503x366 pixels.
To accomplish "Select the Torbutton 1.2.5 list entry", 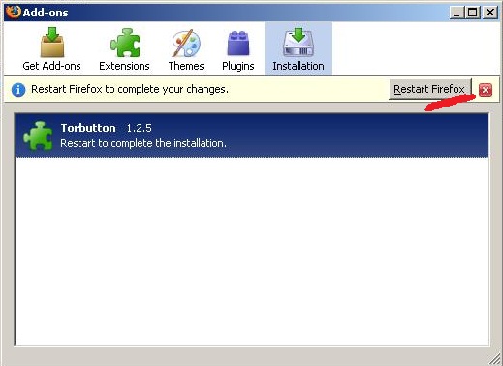I will click(251, 136).
